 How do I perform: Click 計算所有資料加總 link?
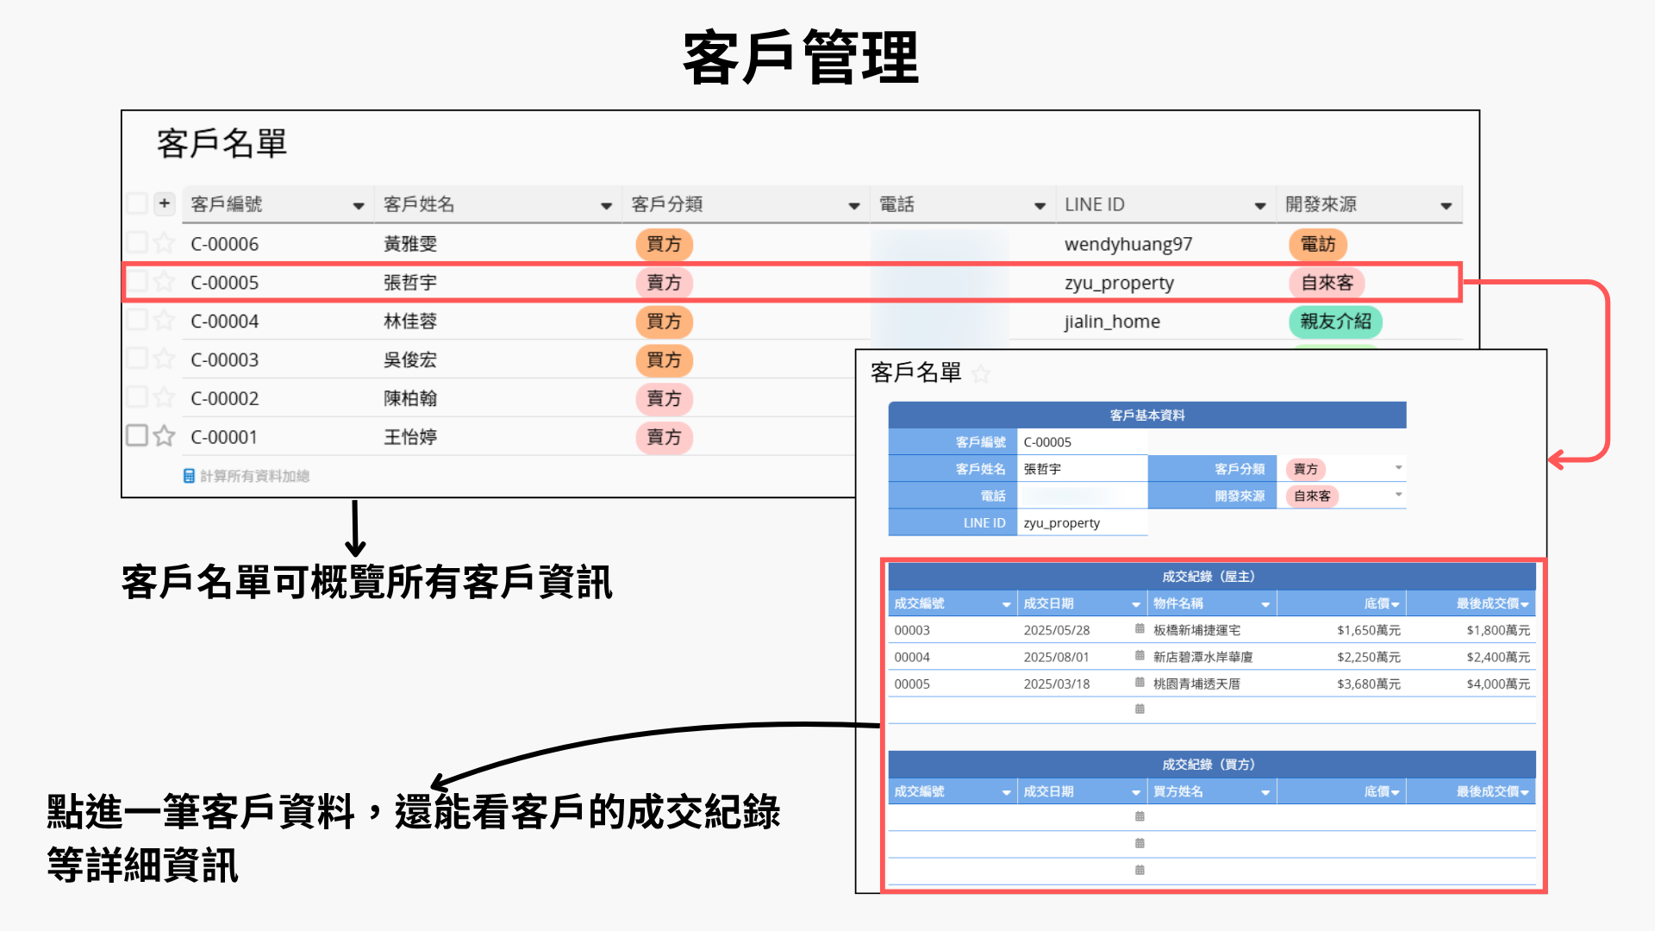tap(254, 476)
